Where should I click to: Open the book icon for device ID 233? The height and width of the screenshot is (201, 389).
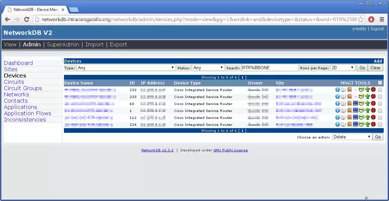[x=343, y=97]
